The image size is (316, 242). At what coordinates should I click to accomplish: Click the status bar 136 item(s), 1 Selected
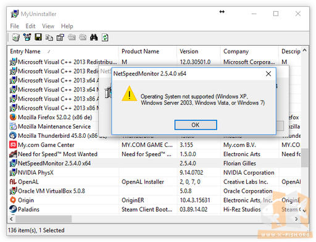pos(36,230)
